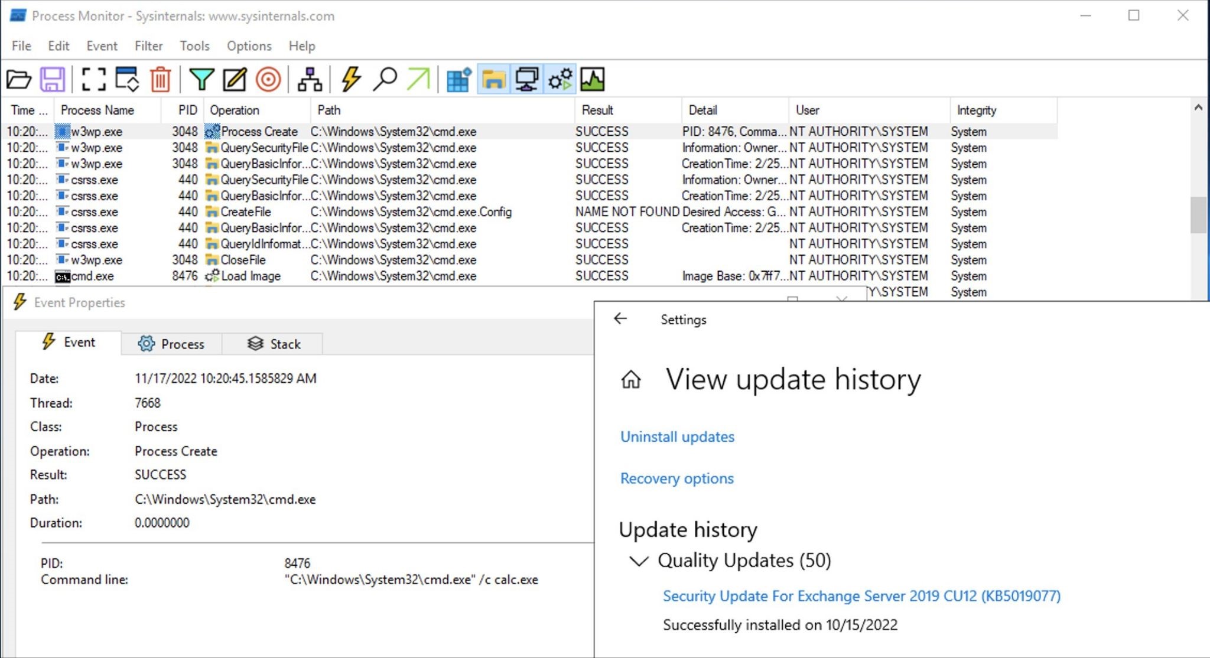Click the Recovery options link in Settings

677,478
